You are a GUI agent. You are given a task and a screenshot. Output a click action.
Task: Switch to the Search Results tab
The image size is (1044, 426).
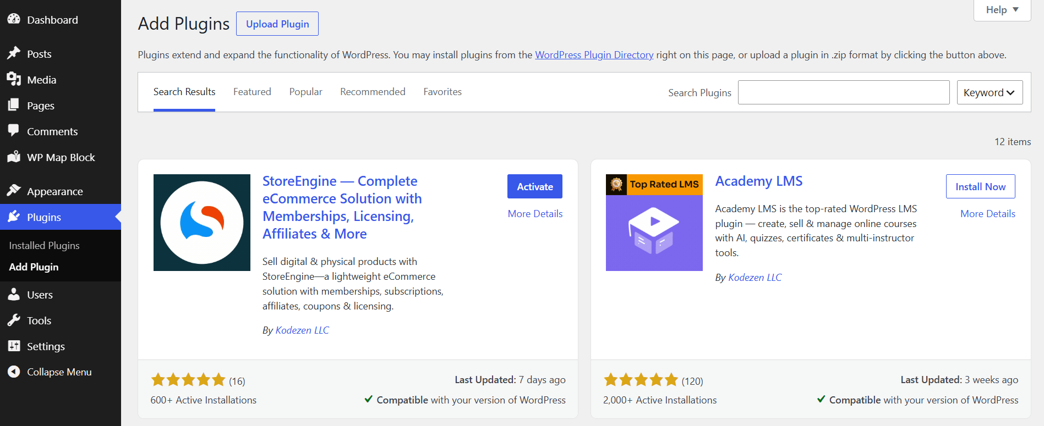point(184,92)
